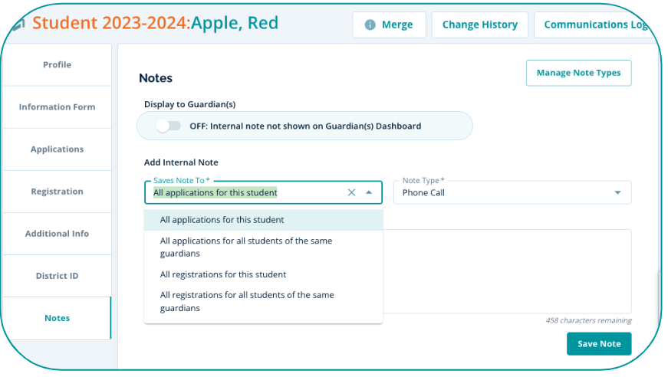668x377 pixels.
Task: Click the Notes sidebar tab
Action: [x=57, y=318]
